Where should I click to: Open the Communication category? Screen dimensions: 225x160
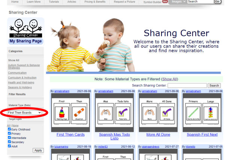click(17, 73)
